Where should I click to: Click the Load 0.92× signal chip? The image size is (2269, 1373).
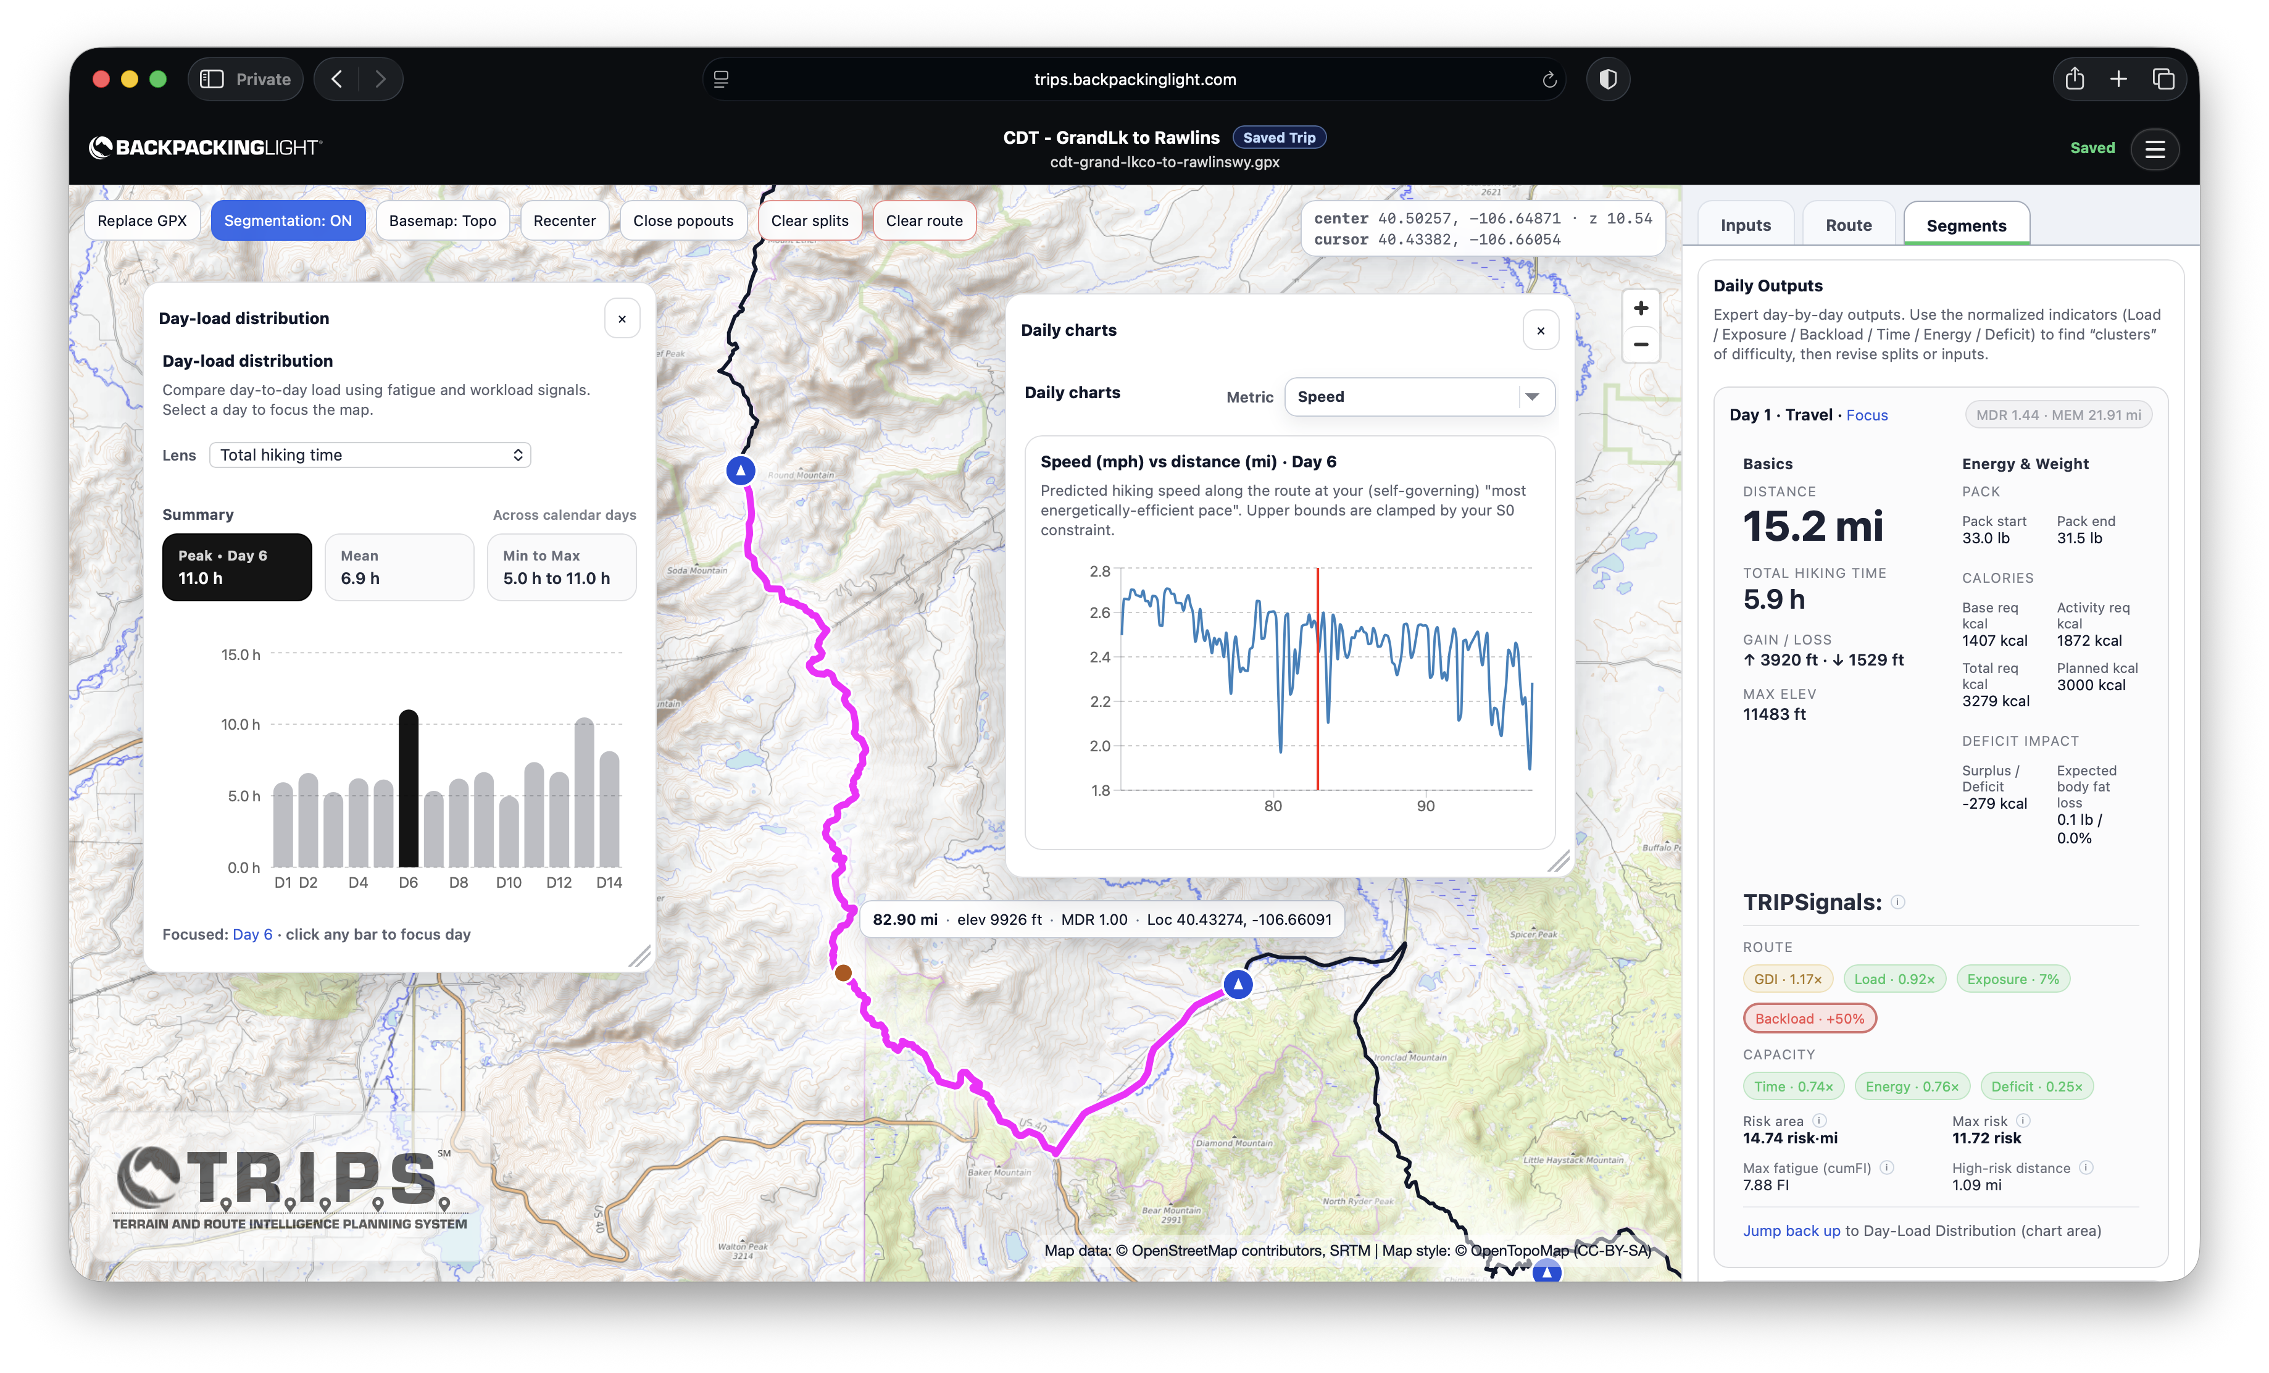click(1894, 979)
